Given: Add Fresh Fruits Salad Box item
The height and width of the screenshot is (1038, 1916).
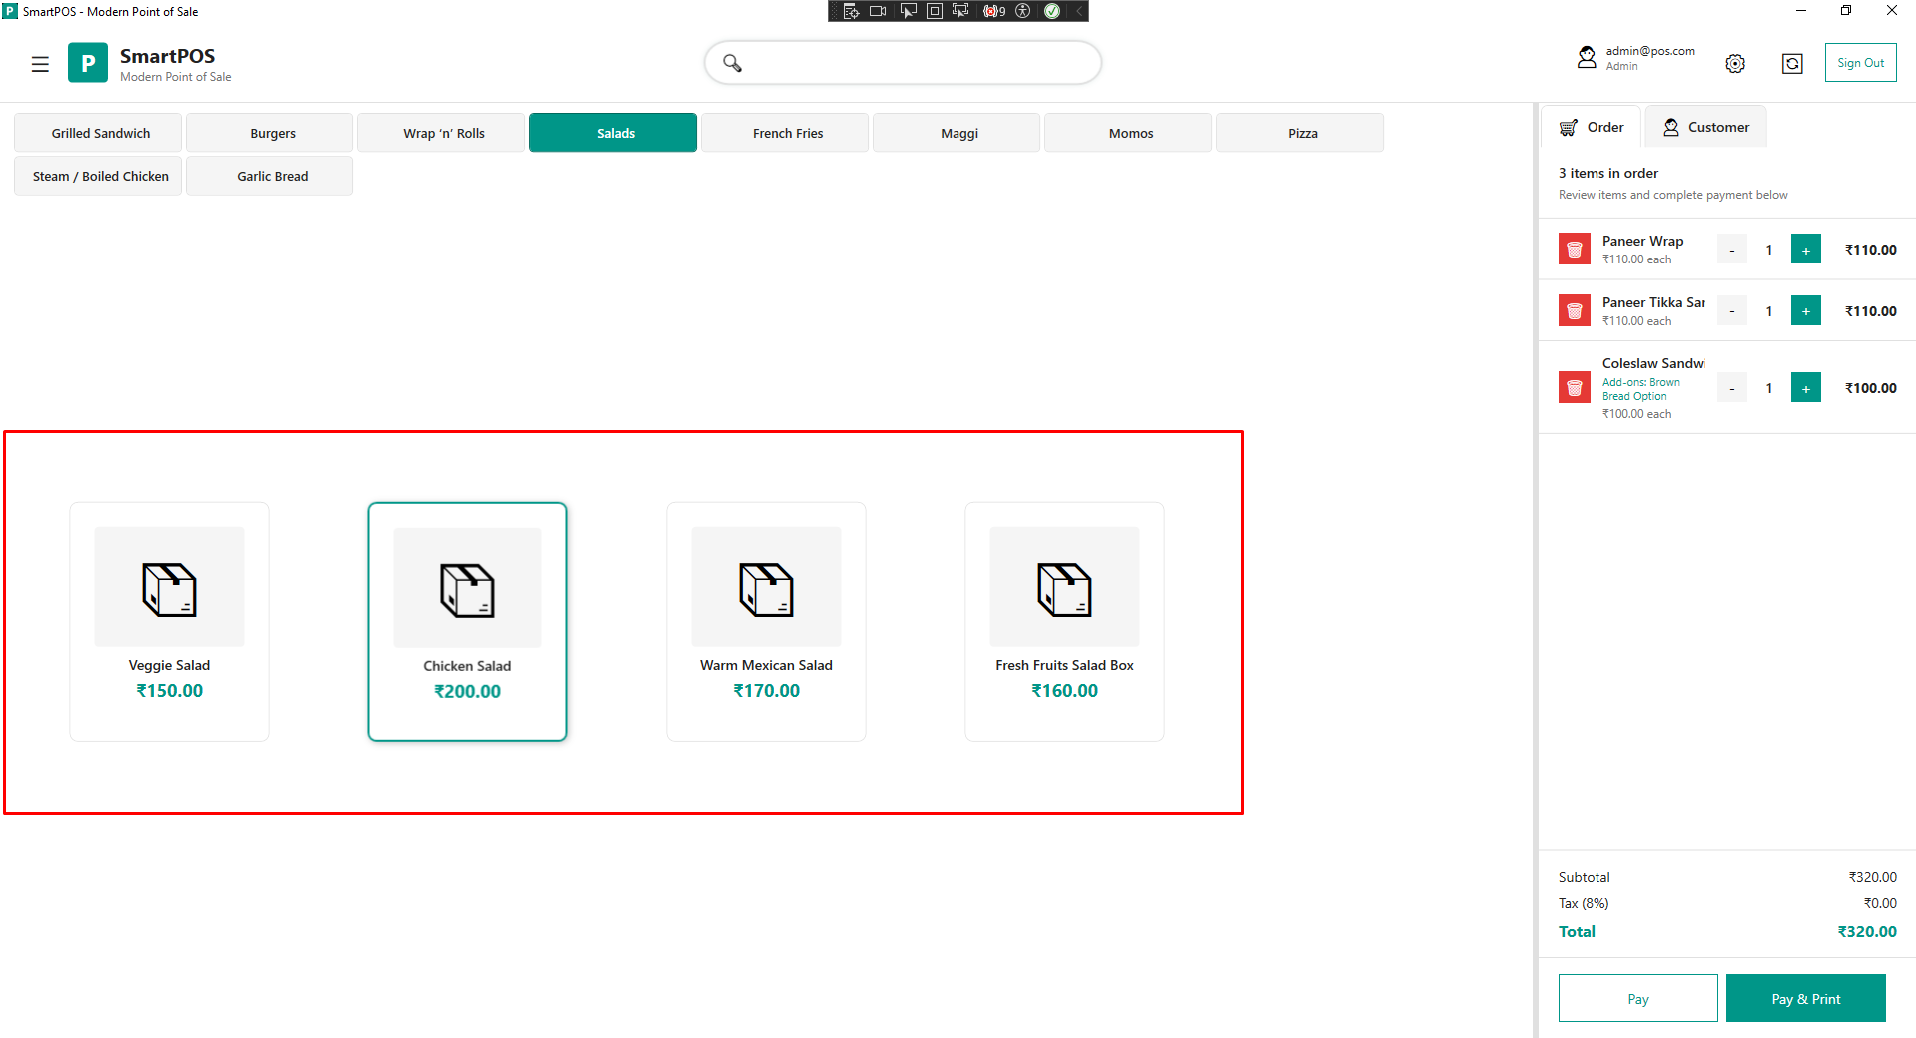Looking at the screenshot, I should [1064, 621].
